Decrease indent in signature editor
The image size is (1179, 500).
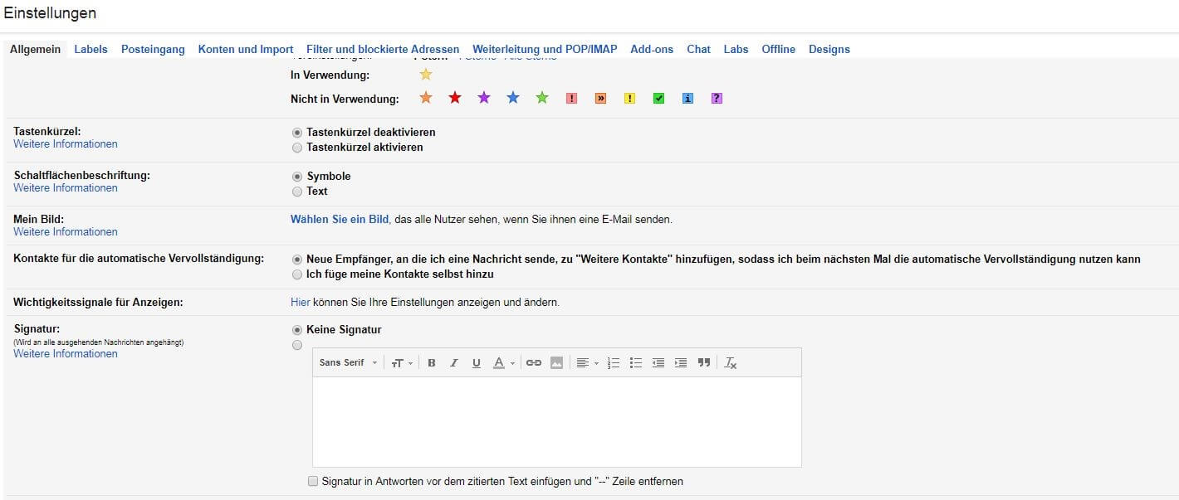click(658, 362)
